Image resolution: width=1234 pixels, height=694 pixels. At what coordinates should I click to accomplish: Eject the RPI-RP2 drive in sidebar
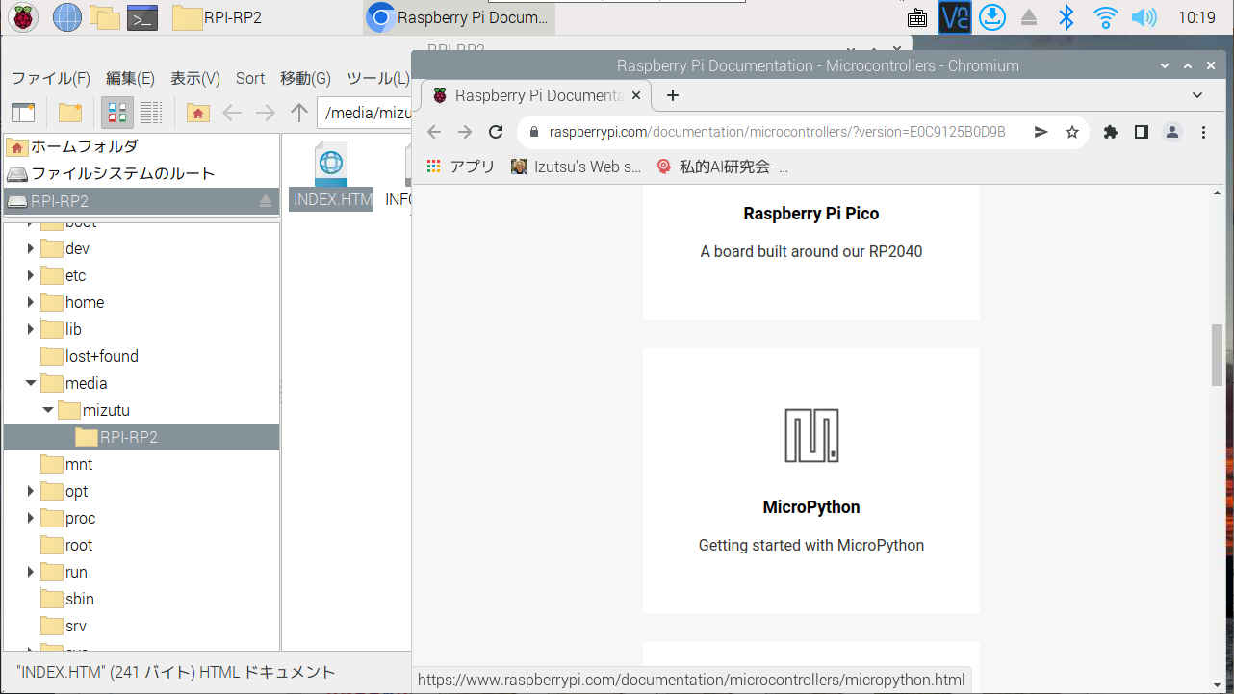(x=266, y=201)
